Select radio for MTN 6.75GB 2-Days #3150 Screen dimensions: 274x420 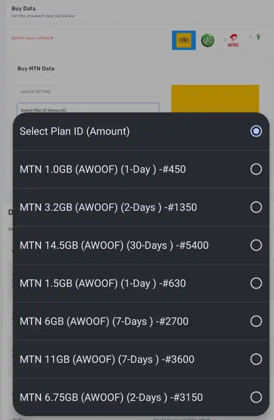tap(256, 397)
